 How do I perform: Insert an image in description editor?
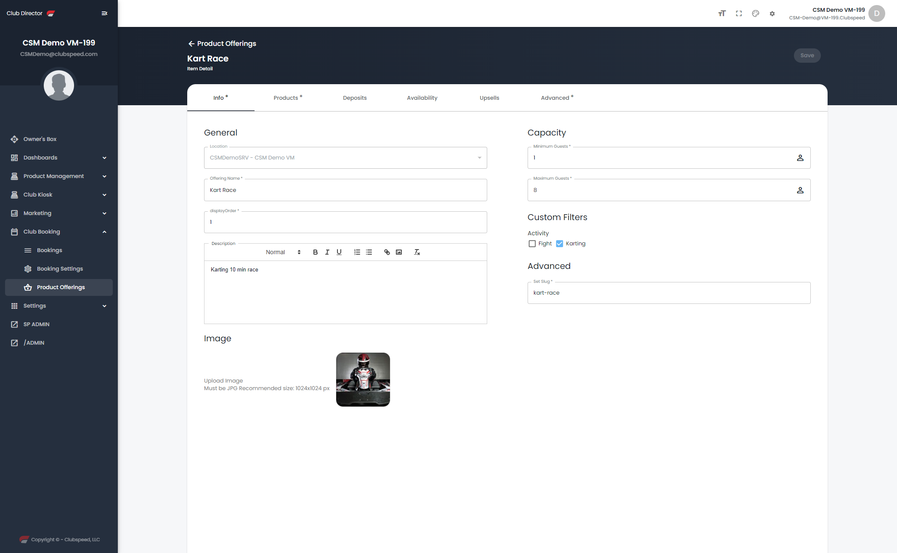point(399,252)
